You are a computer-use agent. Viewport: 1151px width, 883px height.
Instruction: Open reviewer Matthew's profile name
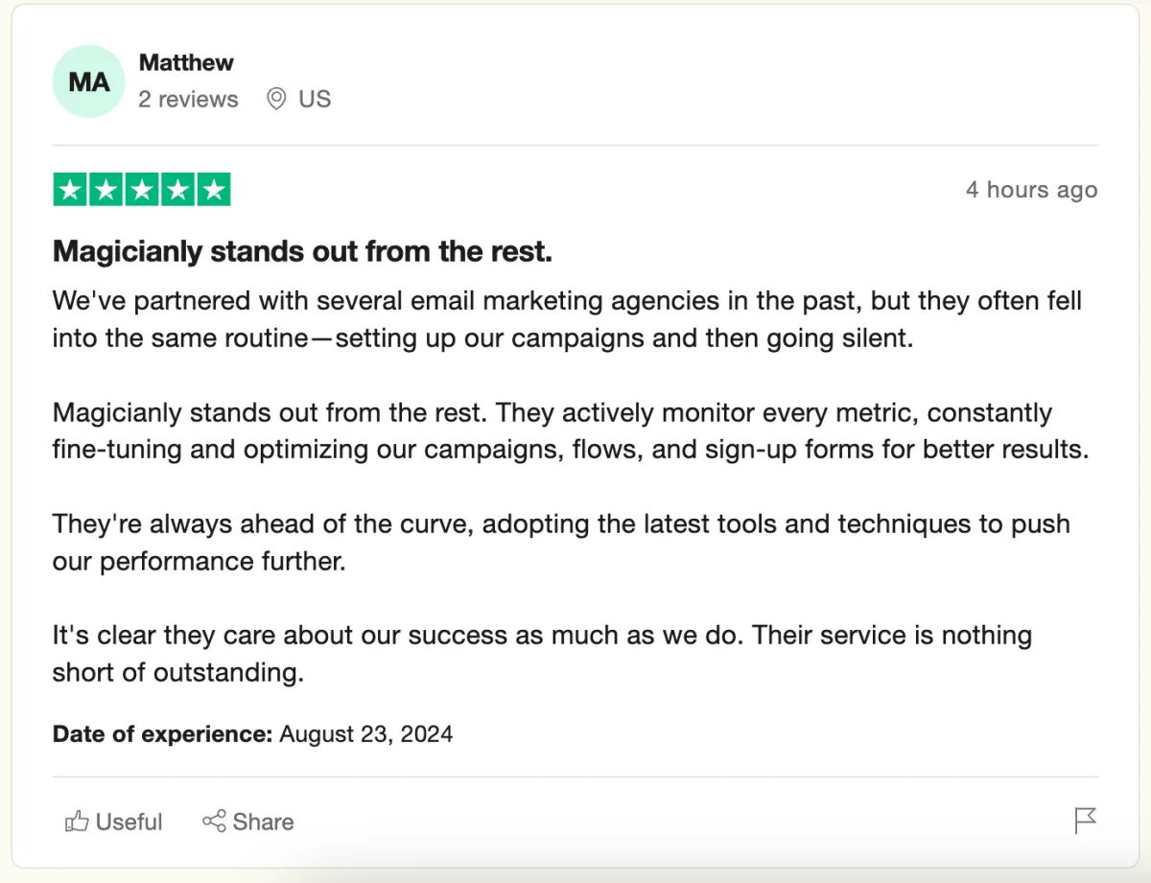186,62
